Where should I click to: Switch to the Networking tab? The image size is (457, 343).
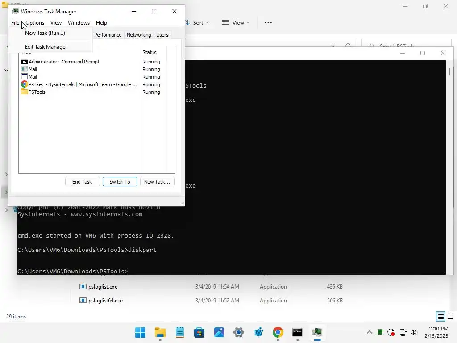tap(139, 35)
